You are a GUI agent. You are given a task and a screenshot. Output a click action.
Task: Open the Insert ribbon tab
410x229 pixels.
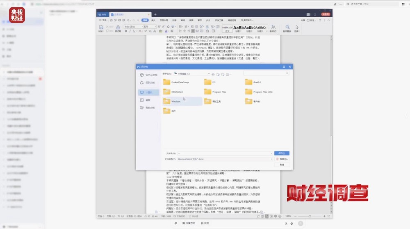click(153, 20)
